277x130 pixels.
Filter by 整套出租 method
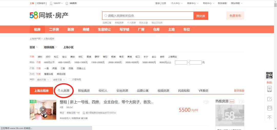[x=48, y=74]
